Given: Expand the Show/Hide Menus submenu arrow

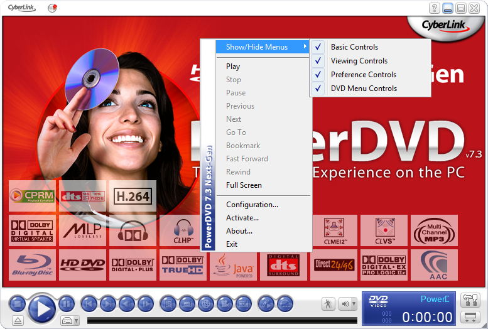Looking at the screenshot, I should pyautogui.click(x=305, y=46).
